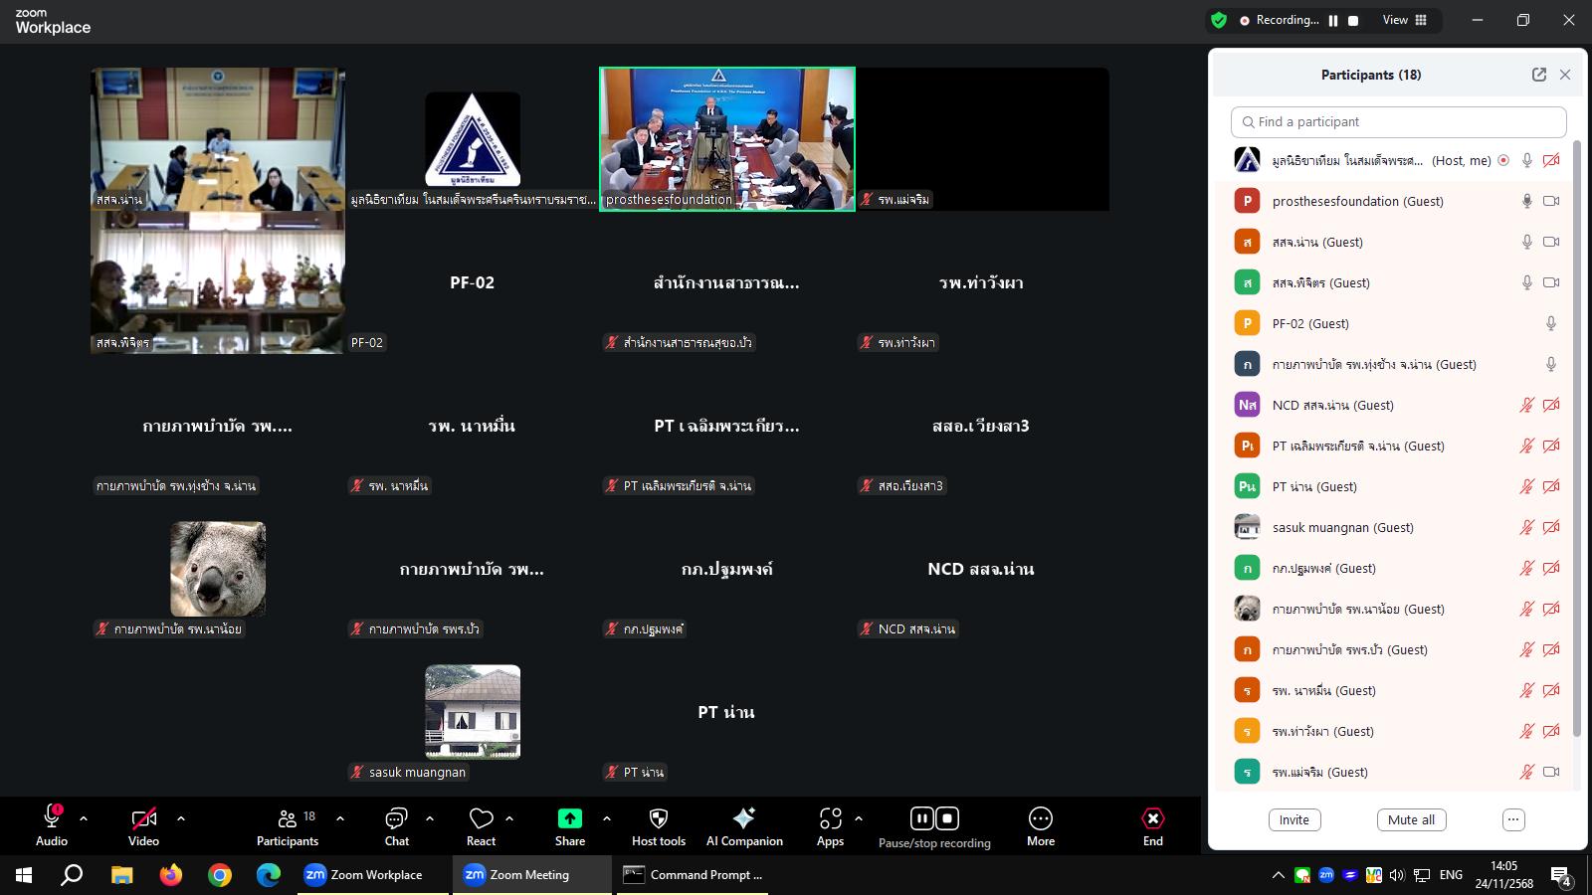Open the Chat panel

tap(396, 826)
